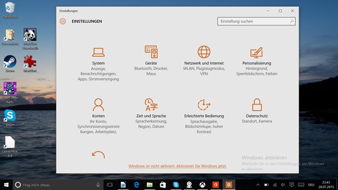Viewport: 338px width, 190px height.
Task: Click the battery icon in system tray
Action: click(266, 185)
